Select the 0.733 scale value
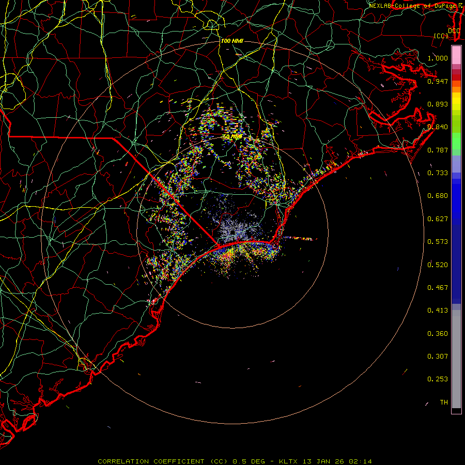This screenshot has width=465, height=465. coord(438,173)
